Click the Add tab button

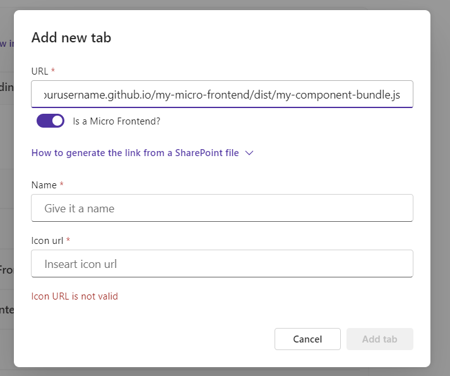[x=380, y=339]
